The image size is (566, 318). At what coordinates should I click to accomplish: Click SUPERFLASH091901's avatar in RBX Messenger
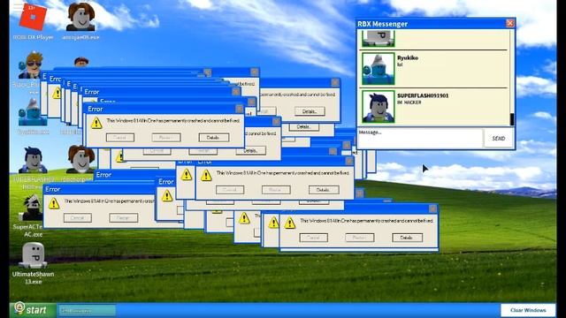pyautogui.click(x=378, y=107)
